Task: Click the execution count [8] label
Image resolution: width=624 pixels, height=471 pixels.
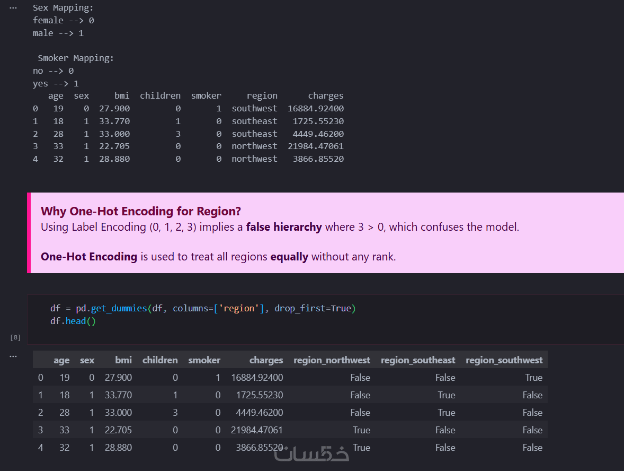Action: click(15, 337)
